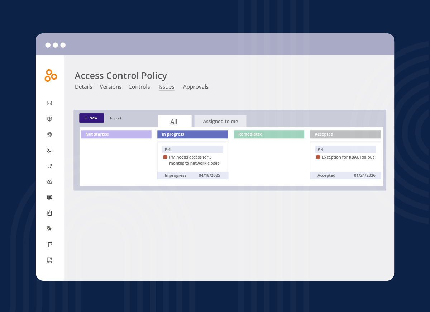Select the workflow nodes sidebar icon
The width and height of the screenshot is (430, 312).
50,150
